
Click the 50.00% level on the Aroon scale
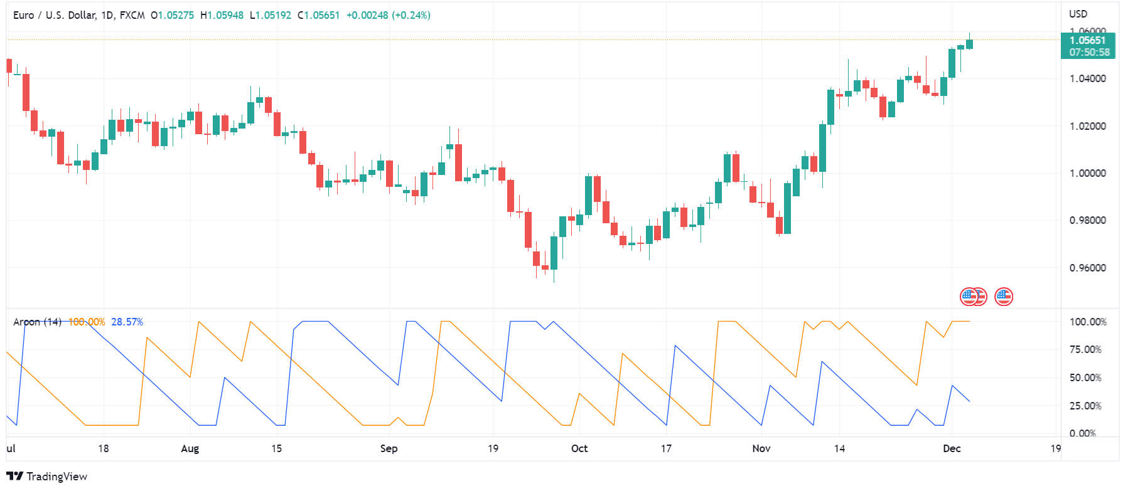1085,377
